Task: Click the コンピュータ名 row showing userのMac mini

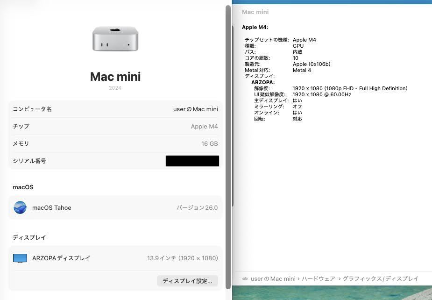Action: point(115,109)
